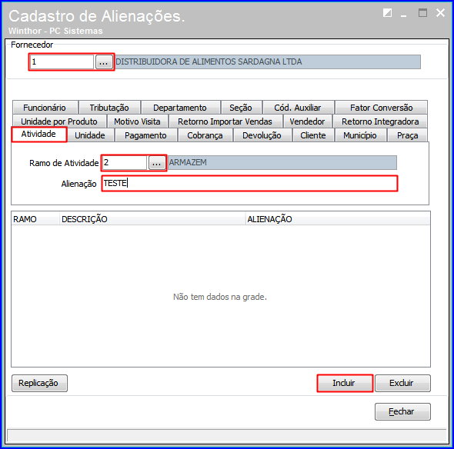Open the Retorno Integradora tab

(x=380, y=121)
